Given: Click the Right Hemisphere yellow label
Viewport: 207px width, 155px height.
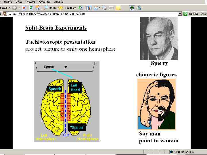Looking at the screenshot, I should click(x=88, y=137).
